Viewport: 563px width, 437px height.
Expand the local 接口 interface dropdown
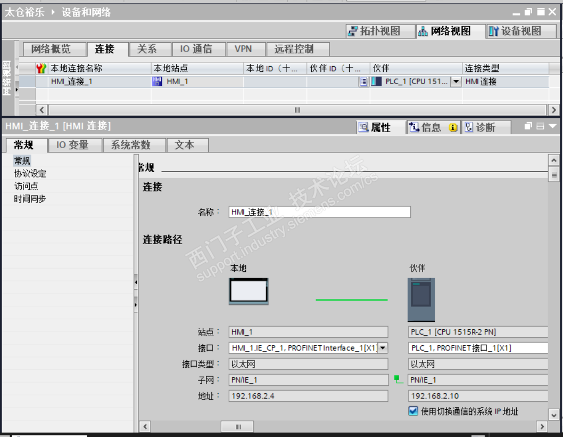tap(383, 348)
